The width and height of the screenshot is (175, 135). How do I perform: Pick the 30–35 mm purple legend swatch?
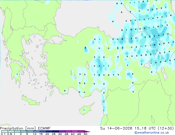(x=62, y=131)
